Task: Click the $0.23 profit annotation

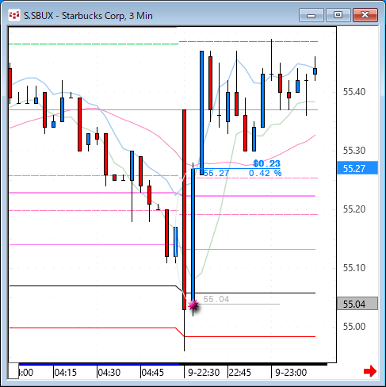Action: pos(266,163)
